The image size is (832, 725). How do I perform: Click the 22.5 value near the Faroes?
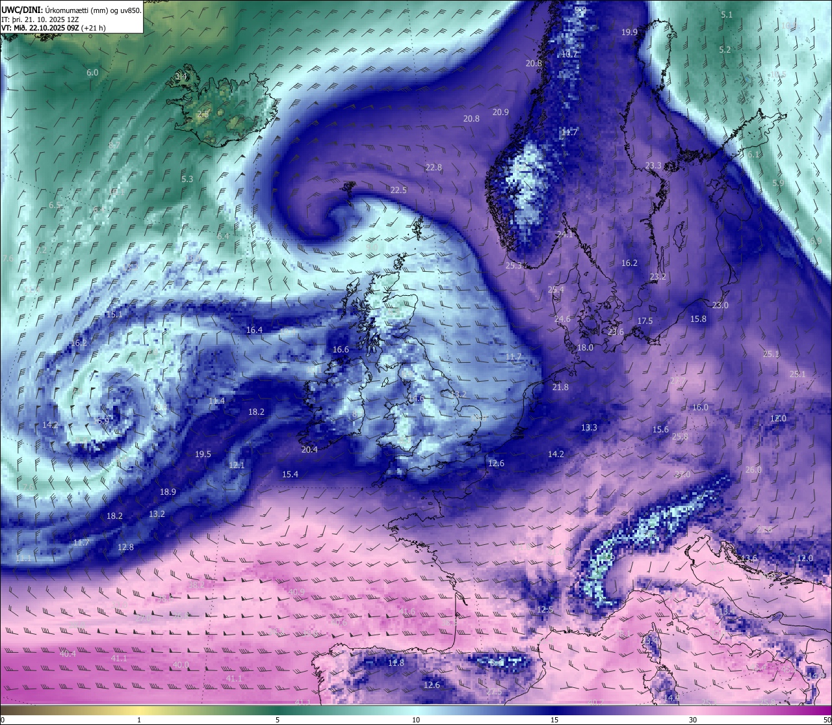click(x=398, y=191)
